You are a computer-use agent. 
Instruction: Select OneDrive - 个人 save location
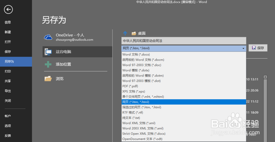[77, 37]
